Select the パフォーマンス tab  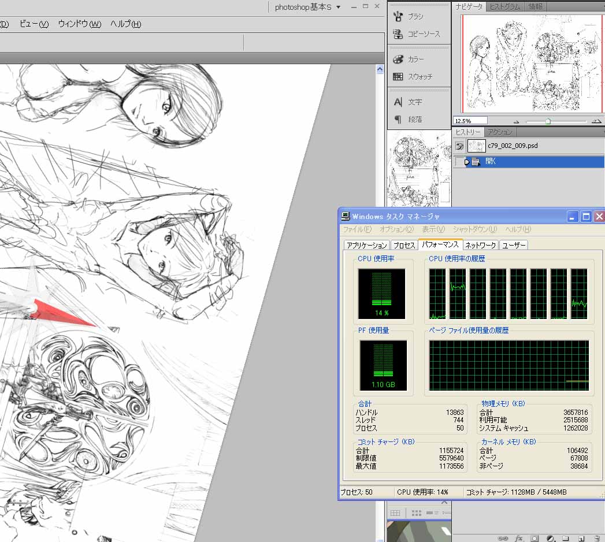tap(440, 244)
